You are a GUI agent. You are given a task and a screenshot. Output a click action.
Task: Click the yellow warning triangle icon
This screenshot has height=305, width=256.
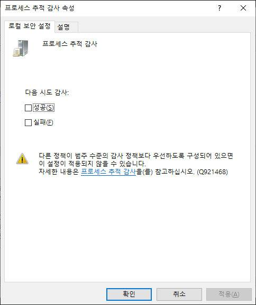22,159
